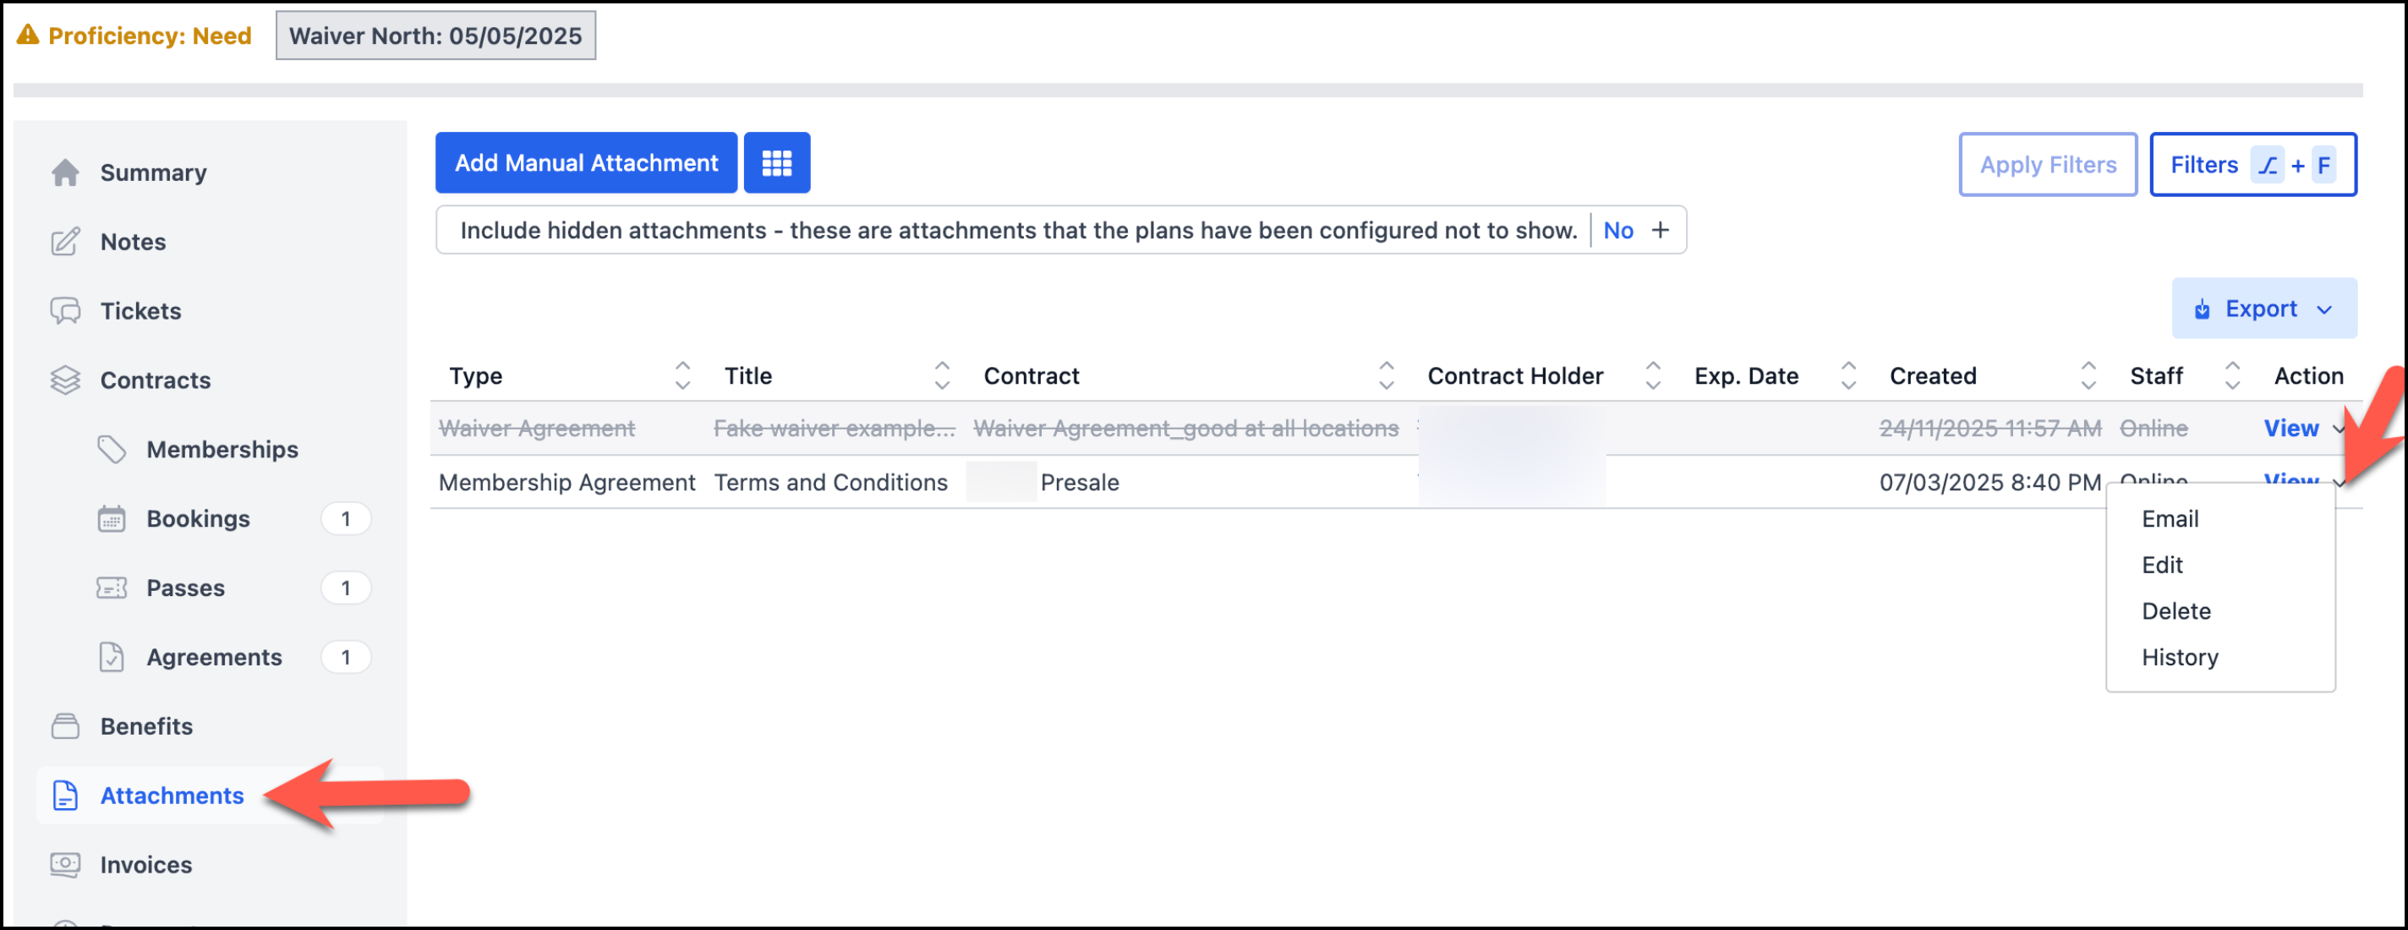Click the grid view icon button

[x=776, y=162]
